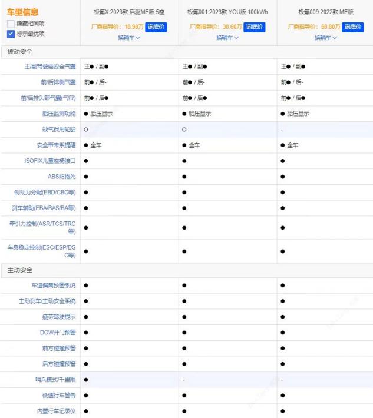This screenshot has height=418, width=373.
Task: Open the 牵引力控制(ASR/TCS/TRC等) parameter link
Action: coord(42,228)
